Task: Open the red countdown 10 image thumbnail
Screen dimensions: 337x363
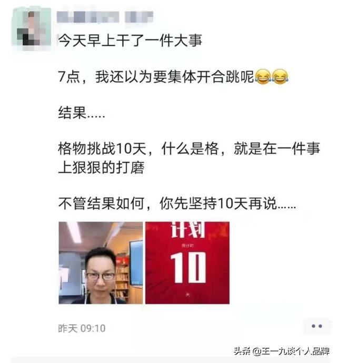Action: point(187,263)
